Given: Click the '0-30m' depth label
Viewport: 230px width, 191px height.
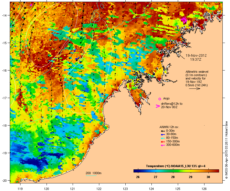Looking at the screenshot, I should (170, 131).
